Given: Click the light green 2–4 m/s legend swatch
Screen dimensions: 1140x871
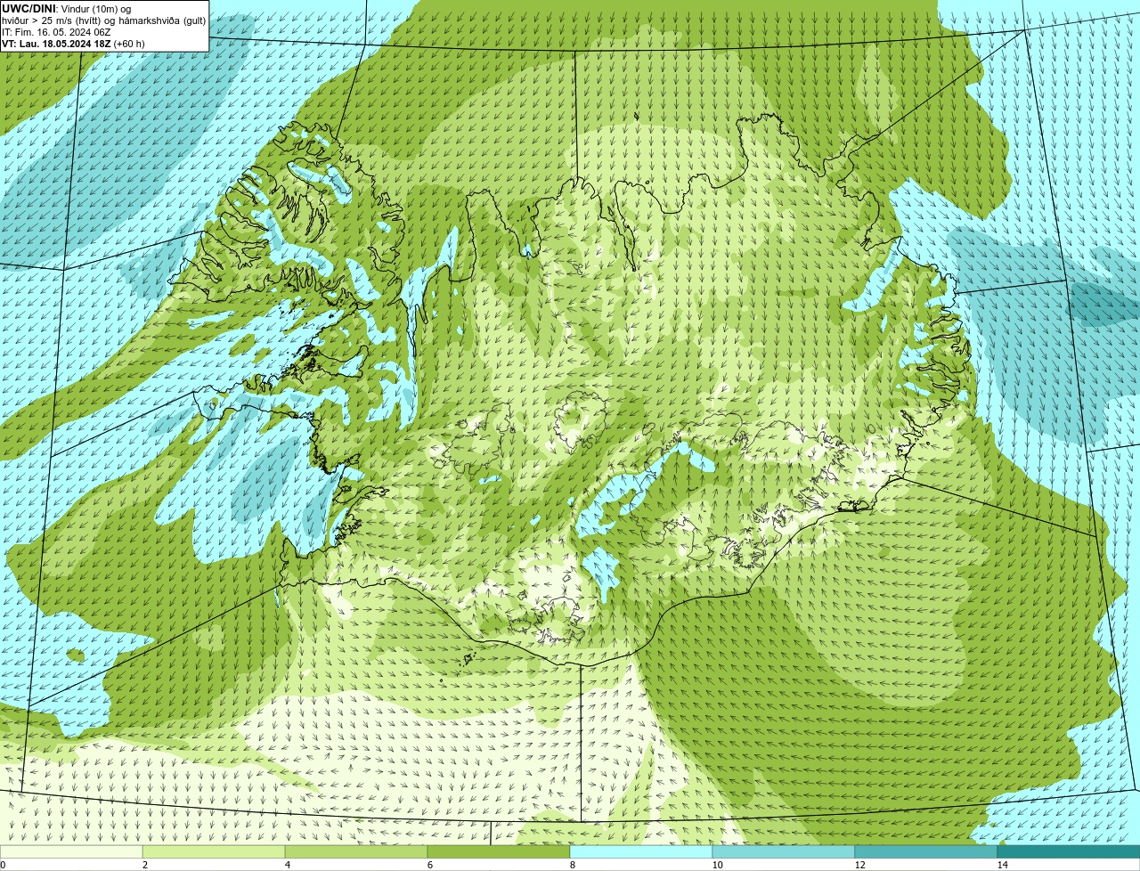Looking at the screenshot, I should (214, 852).
